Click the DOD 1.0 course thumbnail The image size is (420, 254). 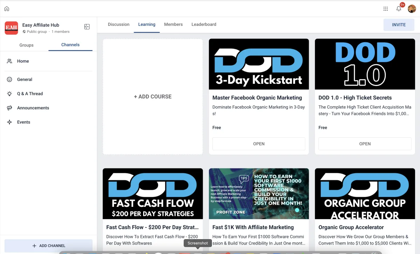click(x=365, y=64)
